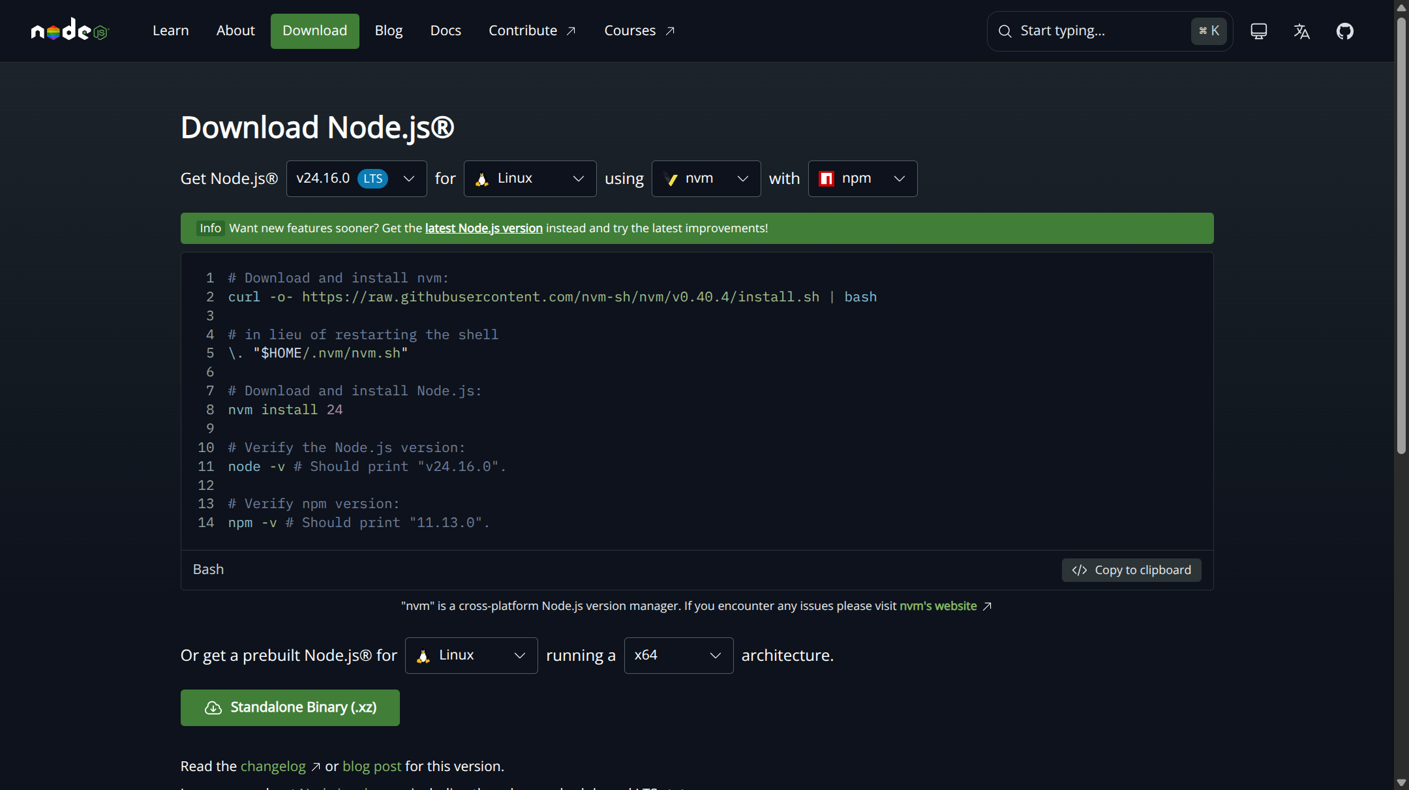Viewport: 1409px width, 790px height.
Task: Go to the About nav item
Action: pyautogui.click(x=235, y=31)
